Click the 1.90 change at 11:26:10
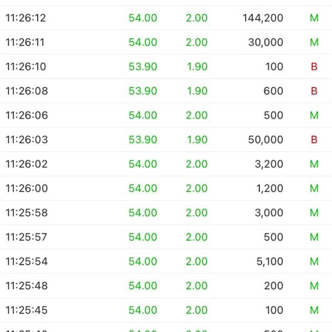This screenshot has height=332, width=332. pos(197,67)
